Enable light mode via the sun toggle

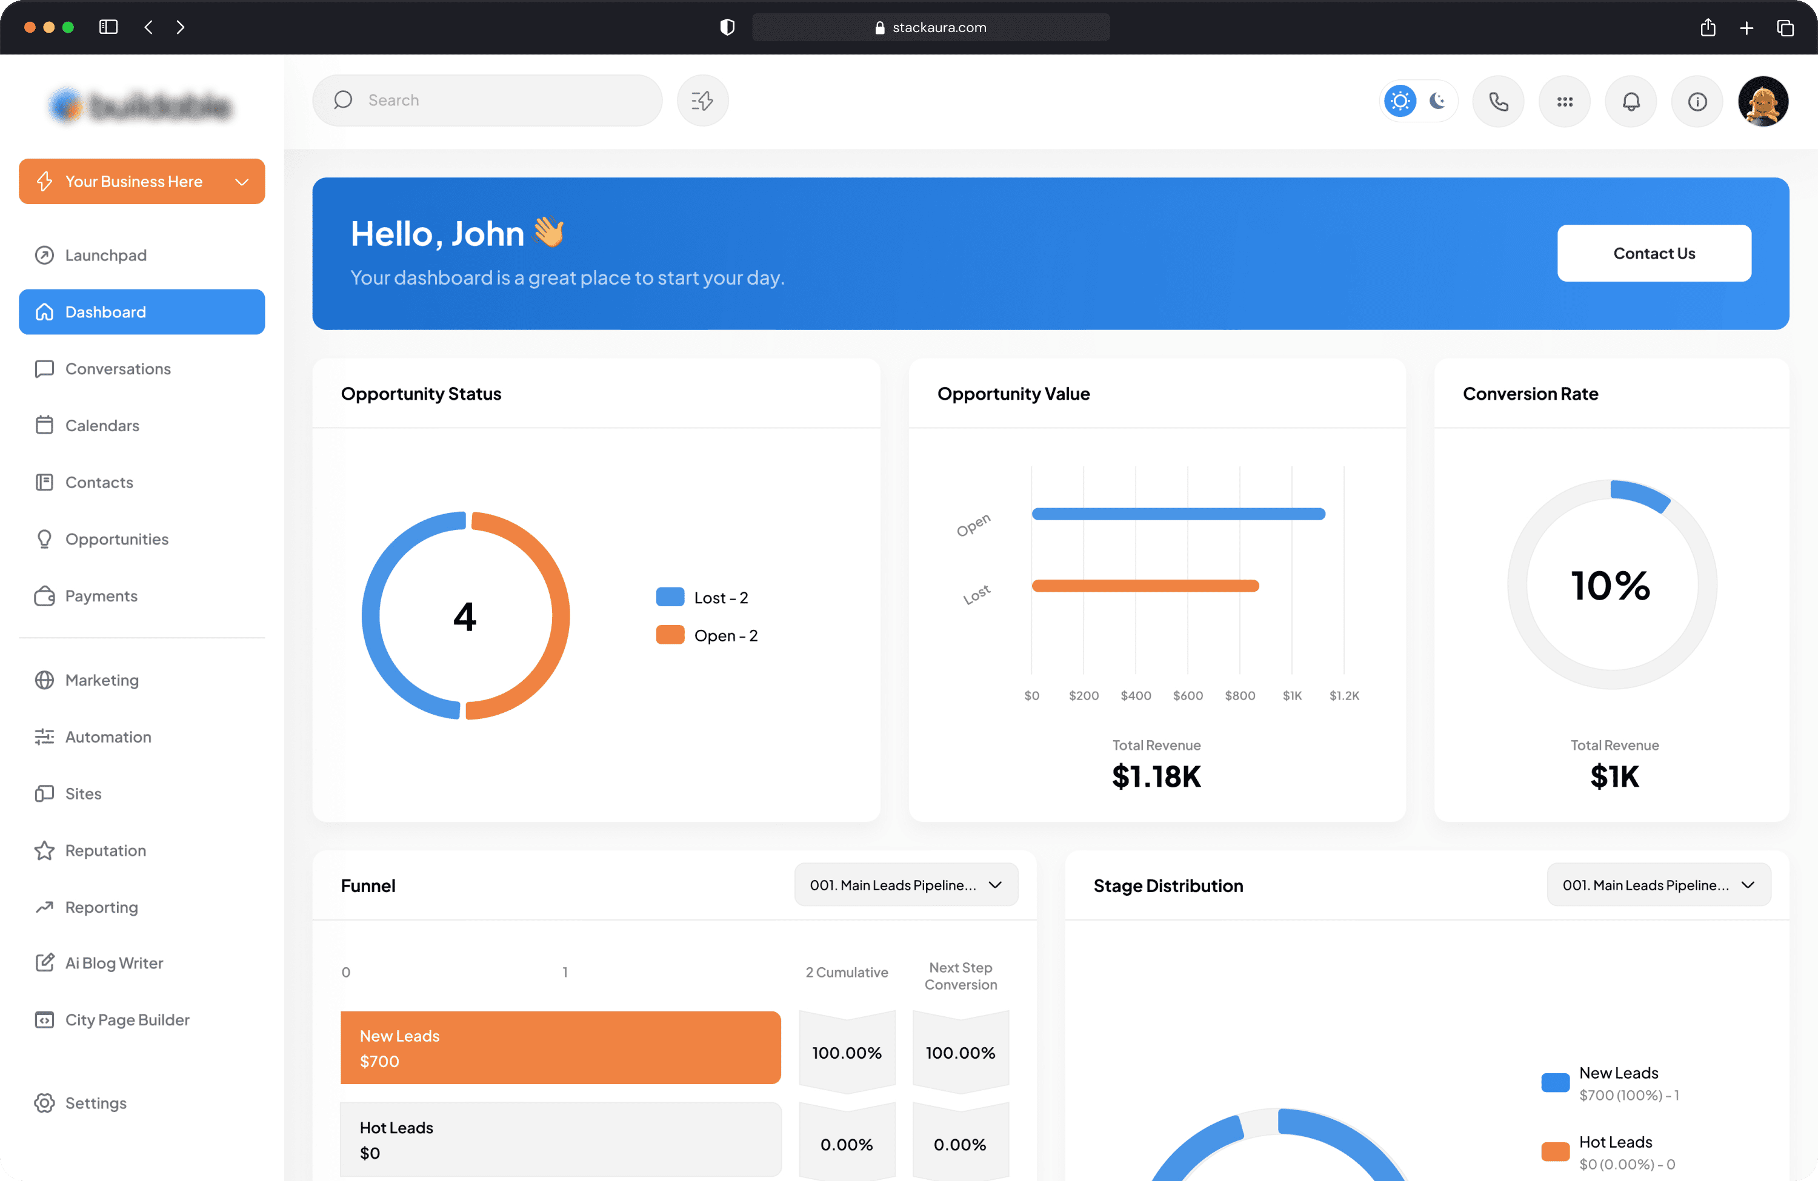point(1399,100)
